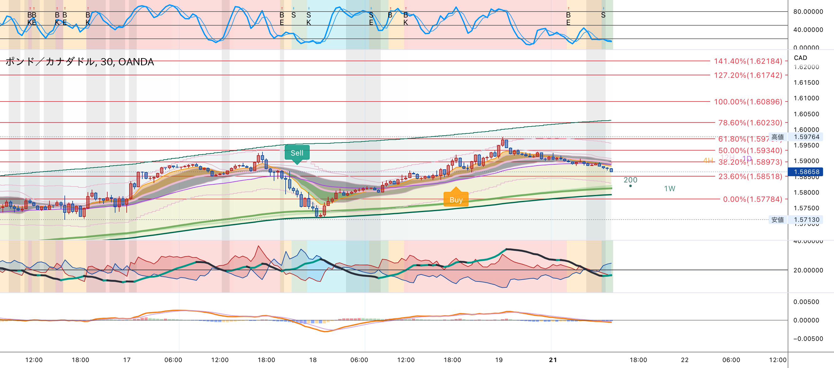Image resolution: width=834 pixels, height=368 pixels.
Task: Click the 高値 high price label 1.59764
Action: pyautogui.click(x=796, y=137)
